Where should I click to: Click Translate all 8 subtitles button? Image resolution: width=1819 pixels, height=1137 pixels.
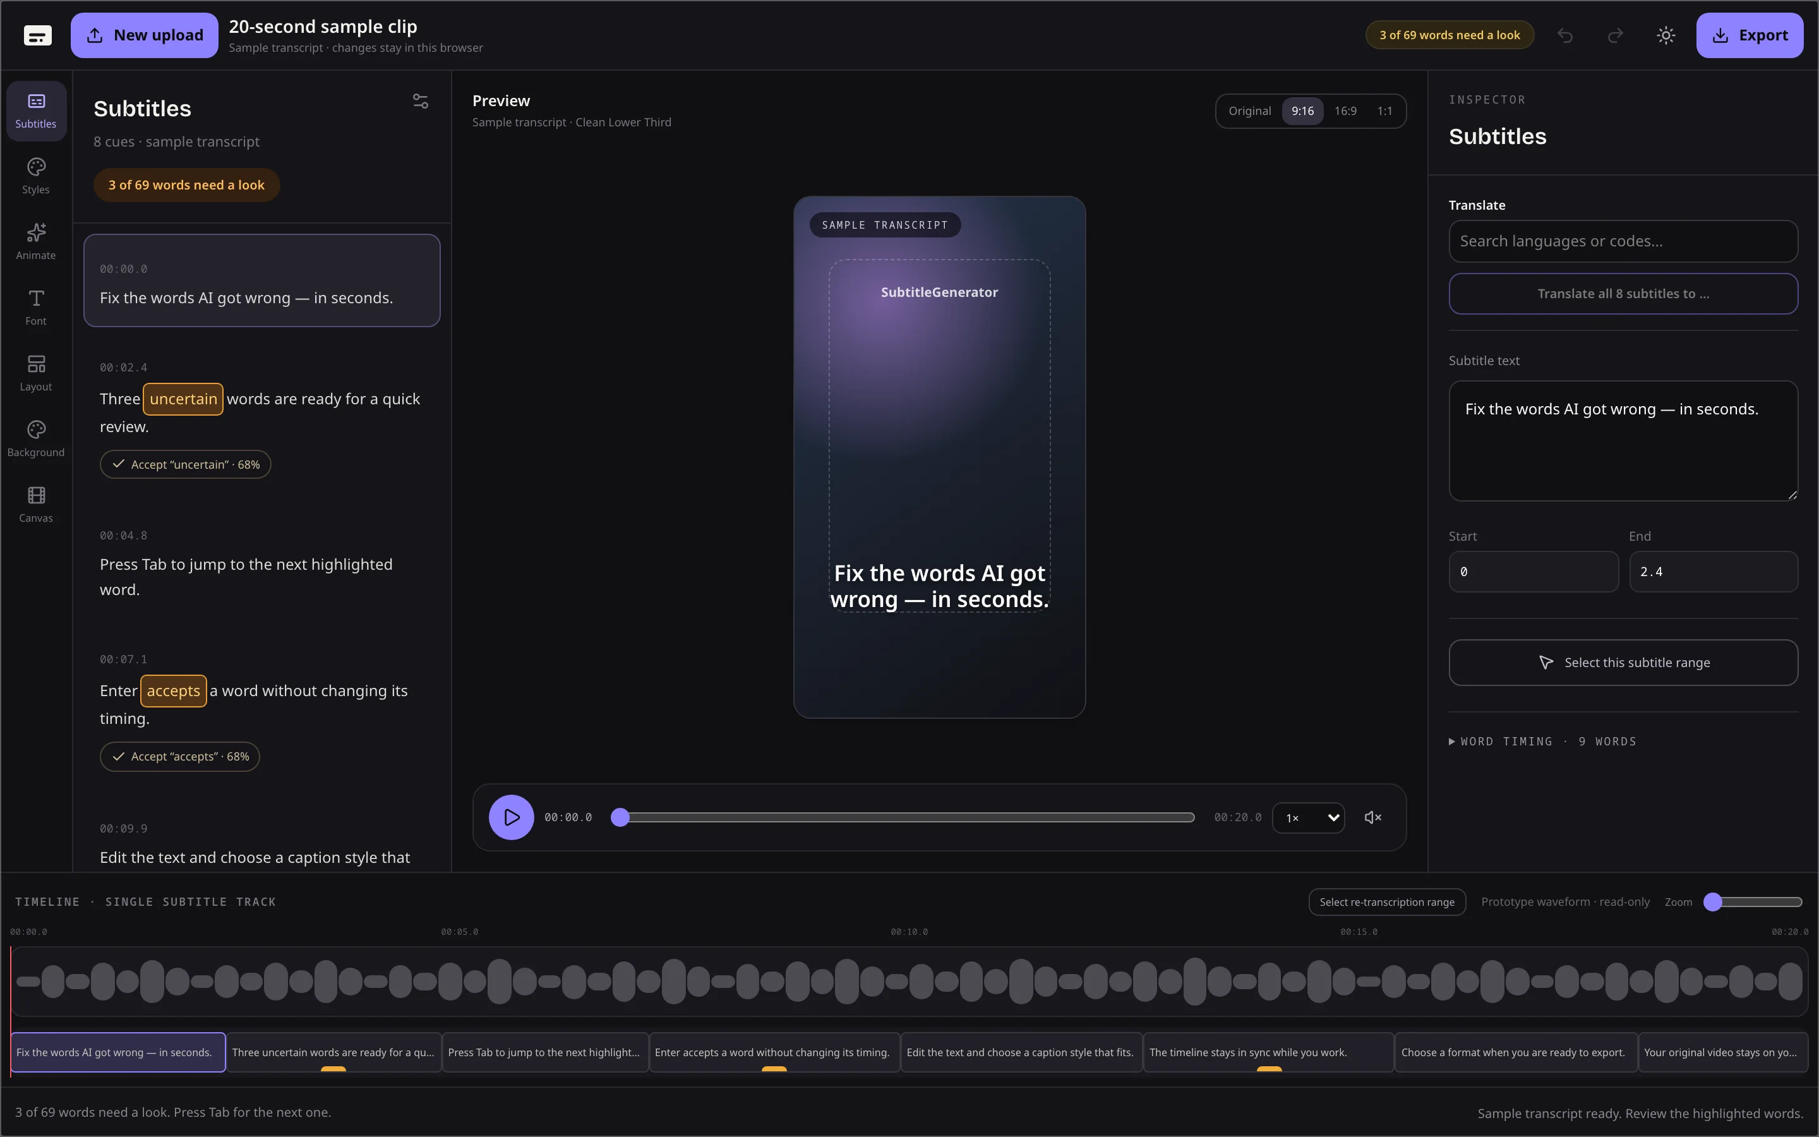[1623, 294]
